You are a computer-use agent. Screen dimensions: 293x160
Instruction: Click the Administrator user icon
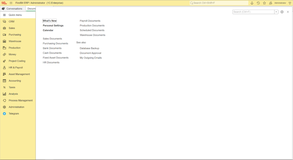270,3
